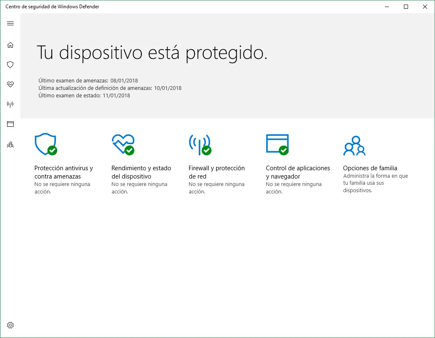Screen dimensions: 435x338
Task: Click 'No se requiere ninguna acción' under Firewall
Action: click(x=216, y=188)
